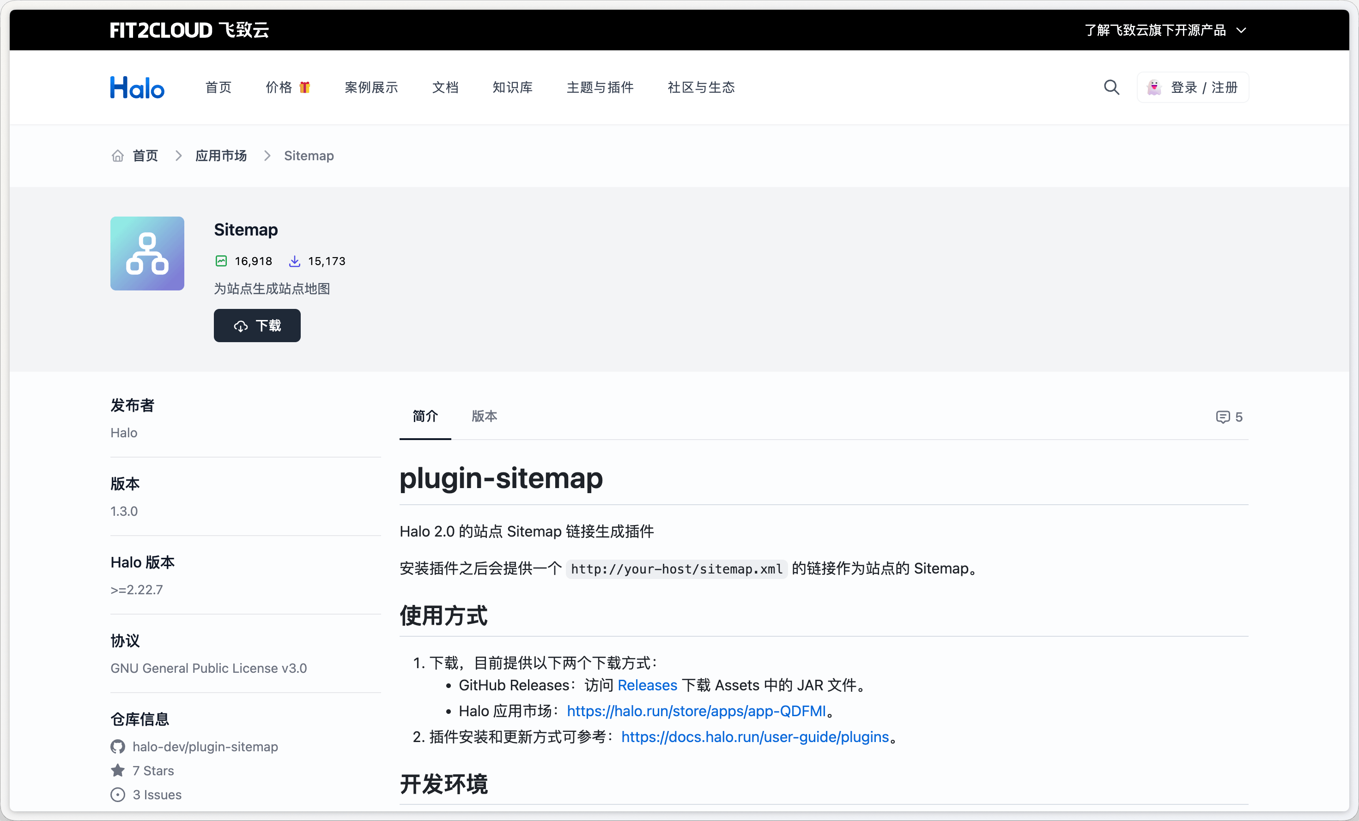Open the 文档 nav item
Viewport: 1359px width, 821px height.
[445, 87]
